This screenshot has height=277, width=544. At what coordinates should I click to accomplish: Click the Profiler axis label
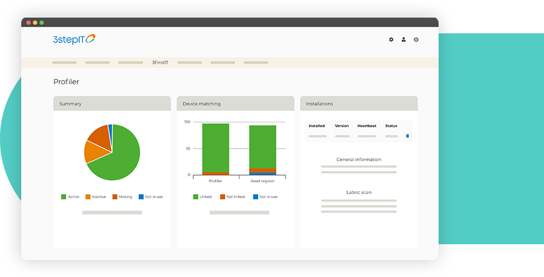coord(216,181)
